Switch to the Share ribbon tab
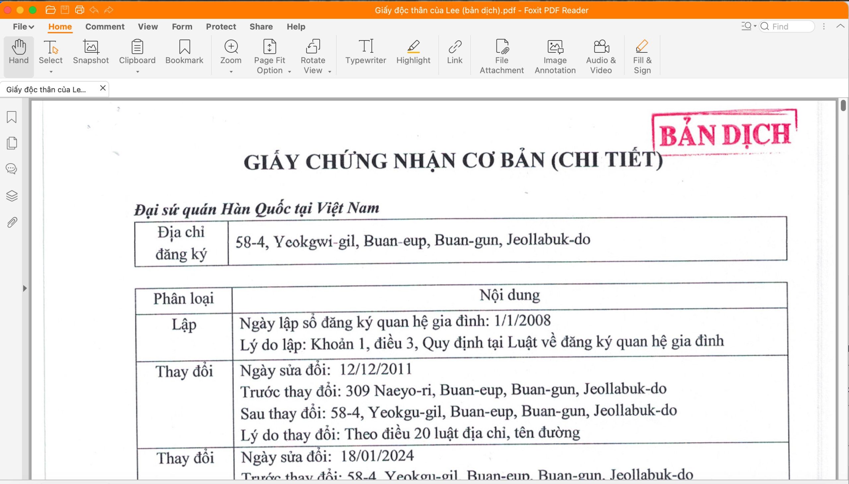Screen dimensions: 849x484 (x=261, y=27)
